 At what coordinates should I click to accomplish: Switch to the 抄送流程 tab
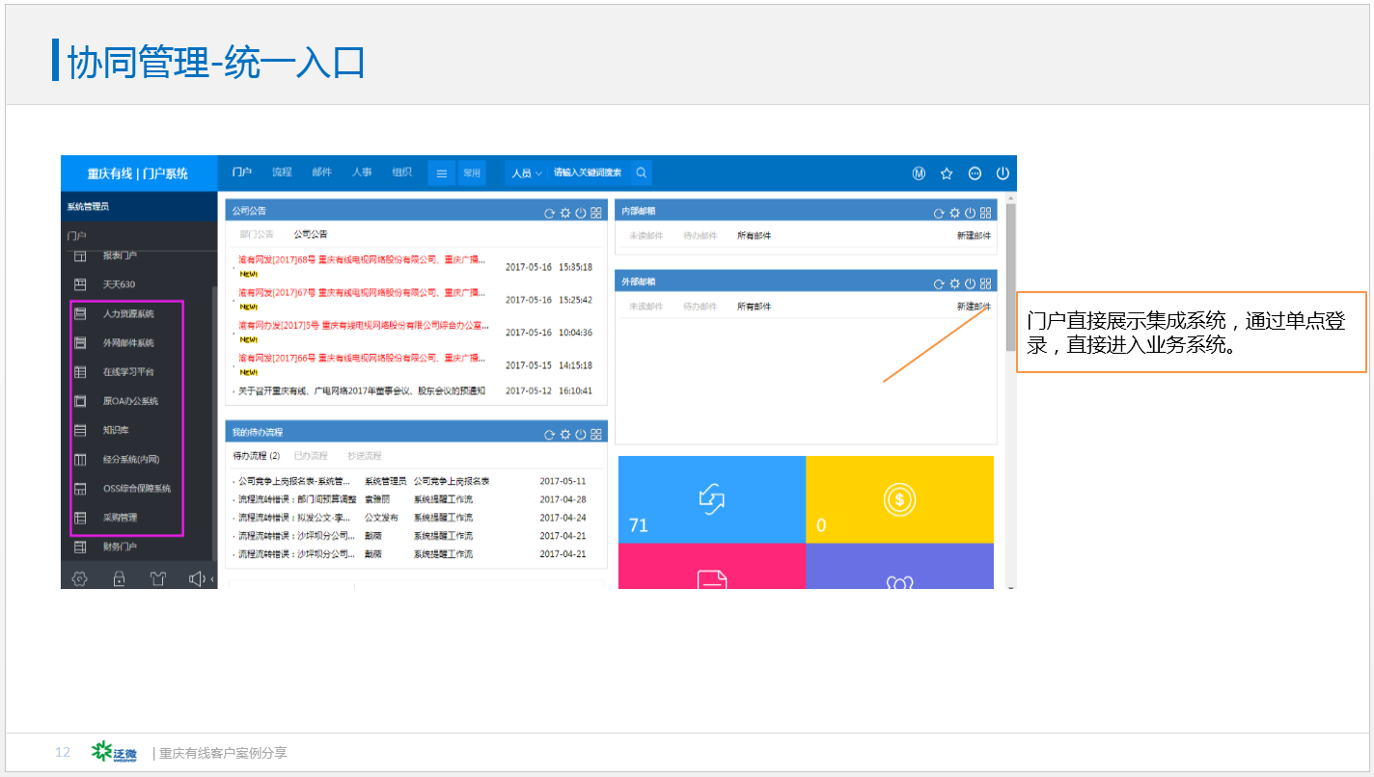pyautogui.click(x=365, y=455)
